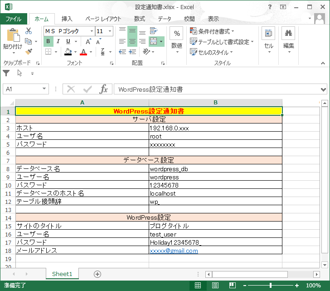This screenshot has height=291, width=330.
Task: Click the Paste (貼り付け) clipboard icon
Action: point(13,35)
